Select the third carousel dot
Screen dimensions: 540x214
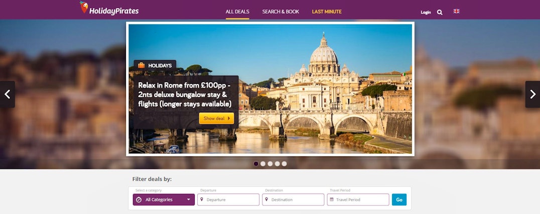[270, 164]
